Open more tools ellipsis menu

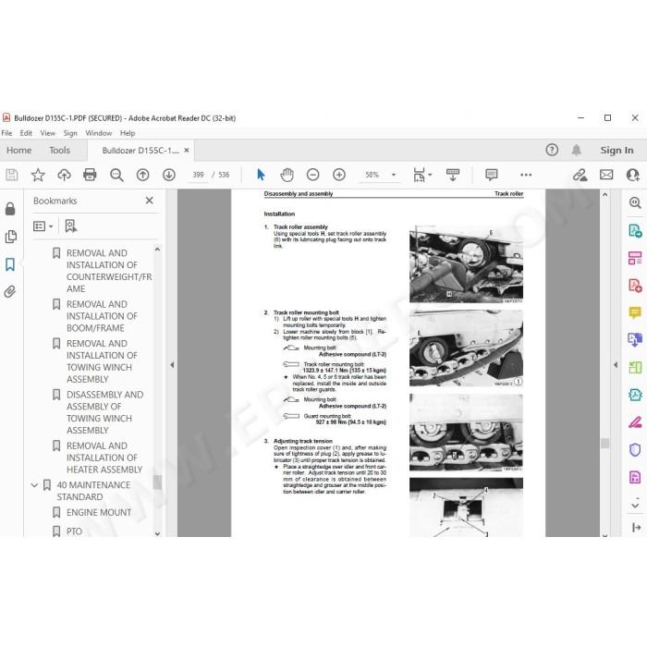pos(526,175)
